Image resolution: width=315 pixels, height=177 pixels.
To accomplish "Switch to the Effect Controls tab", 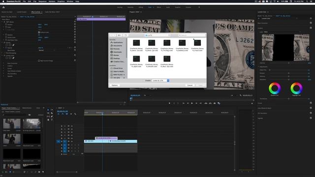I will [36, 12].
